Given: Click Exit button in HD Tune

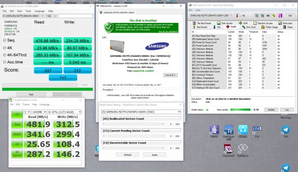Looking at the screenshot, I should [290, 15].
